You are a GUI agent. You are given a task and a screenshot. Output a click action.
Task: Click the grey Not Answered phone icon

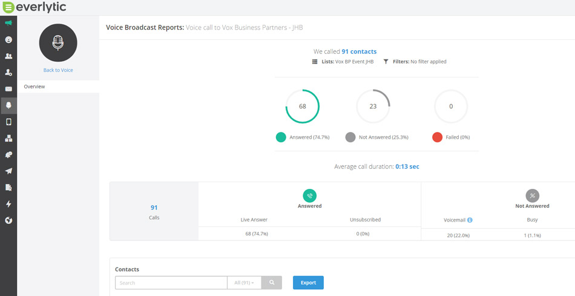click(x=532, y=196)
